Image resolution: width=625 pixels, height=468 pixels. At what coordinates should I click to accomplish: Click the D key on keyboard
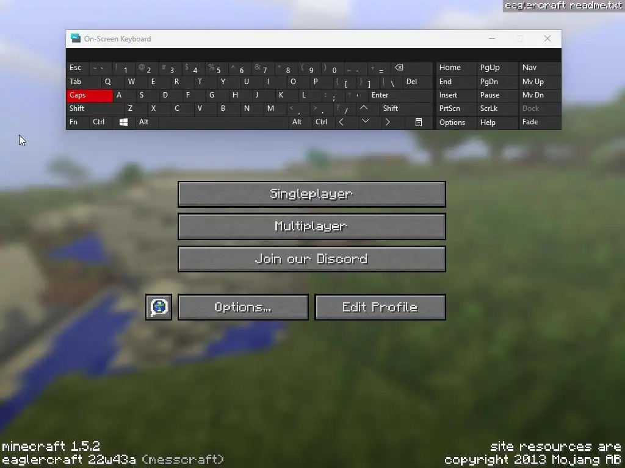(x=171, y=95)
